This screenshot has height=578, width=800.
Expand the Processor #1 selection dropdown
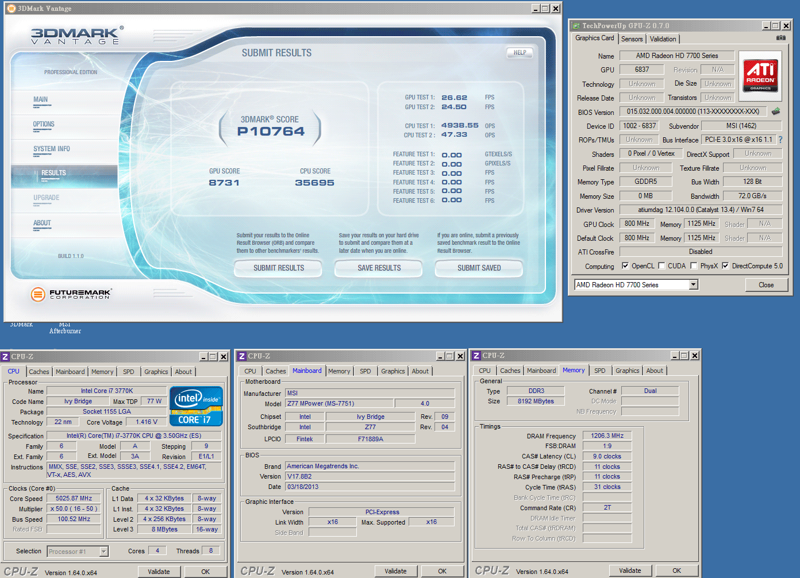click(x=103, y=552)
